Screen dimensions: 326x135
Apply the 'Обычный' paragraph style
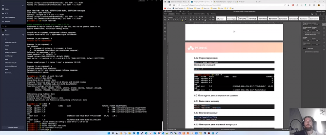point(221,18)
